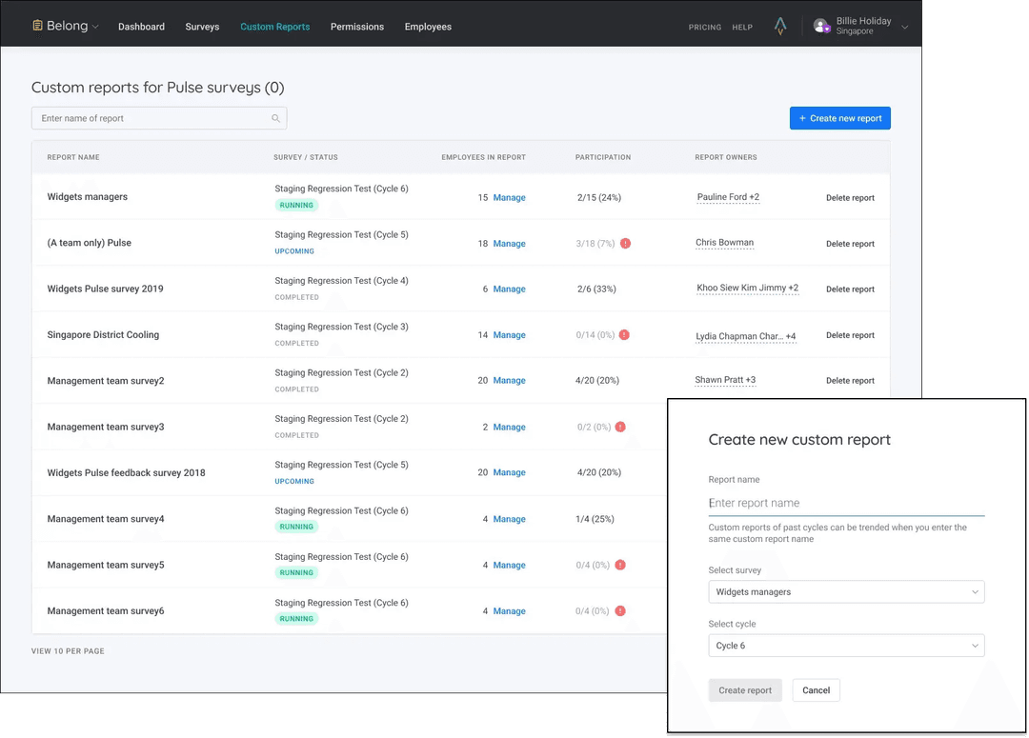The height and width of the screenshot is (738, 1029).
Task: Open the user account menu chevron
Action: coord(905,27)
